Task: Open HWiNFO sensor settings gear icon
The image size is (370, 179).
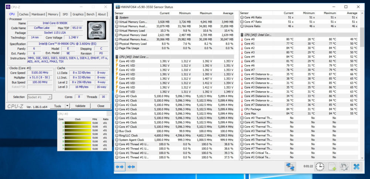Action: point(344,167)
